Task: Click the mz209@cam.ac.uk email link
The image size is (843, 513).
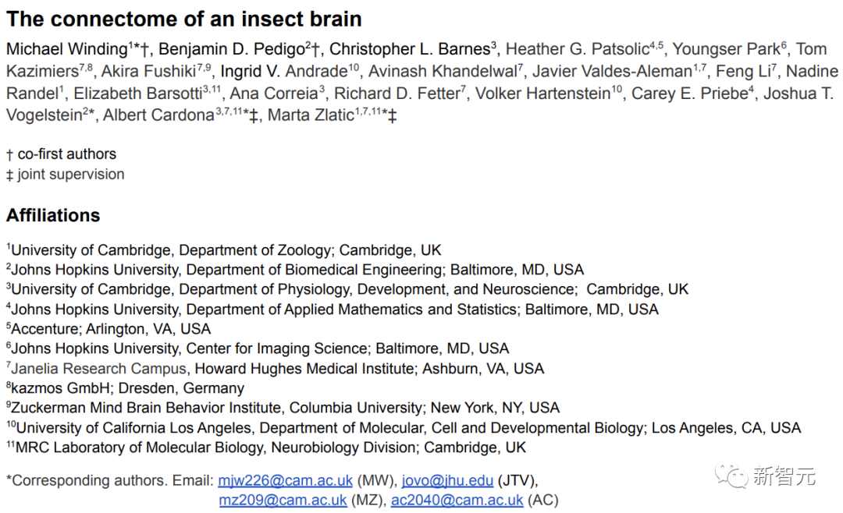Action: tap(283, 500)
